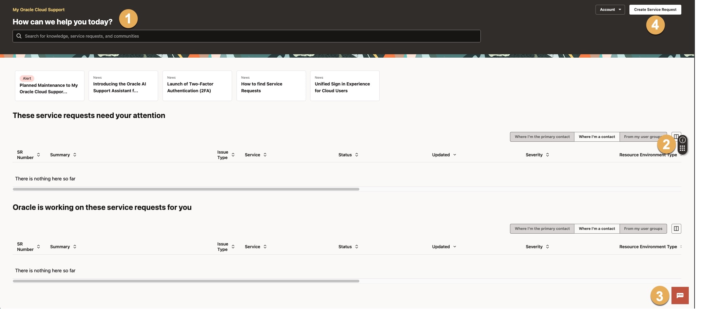Viewport: 701px width, 315px height.
Task: Open the dotted grid icon on floating widget
Action: pos(682,149)
